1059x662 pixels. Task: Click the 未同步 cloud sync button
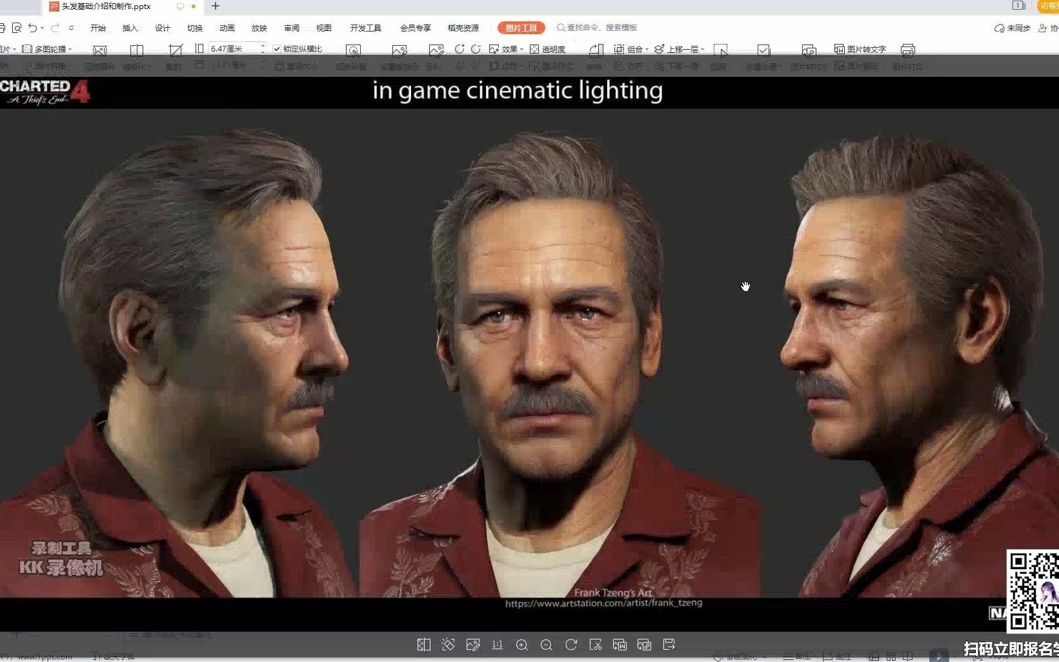pyautogui.click(x=1013, y=28)
